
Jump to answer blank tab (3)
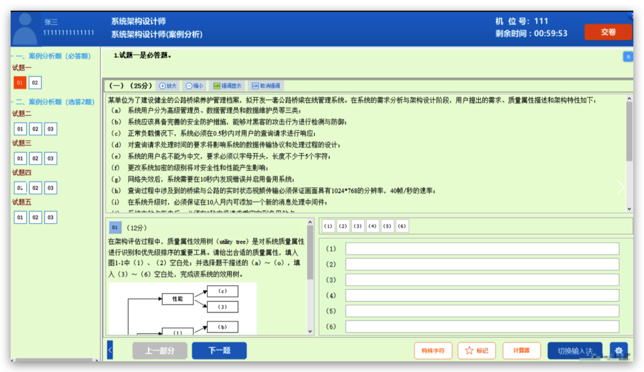[x=358, y=226]
